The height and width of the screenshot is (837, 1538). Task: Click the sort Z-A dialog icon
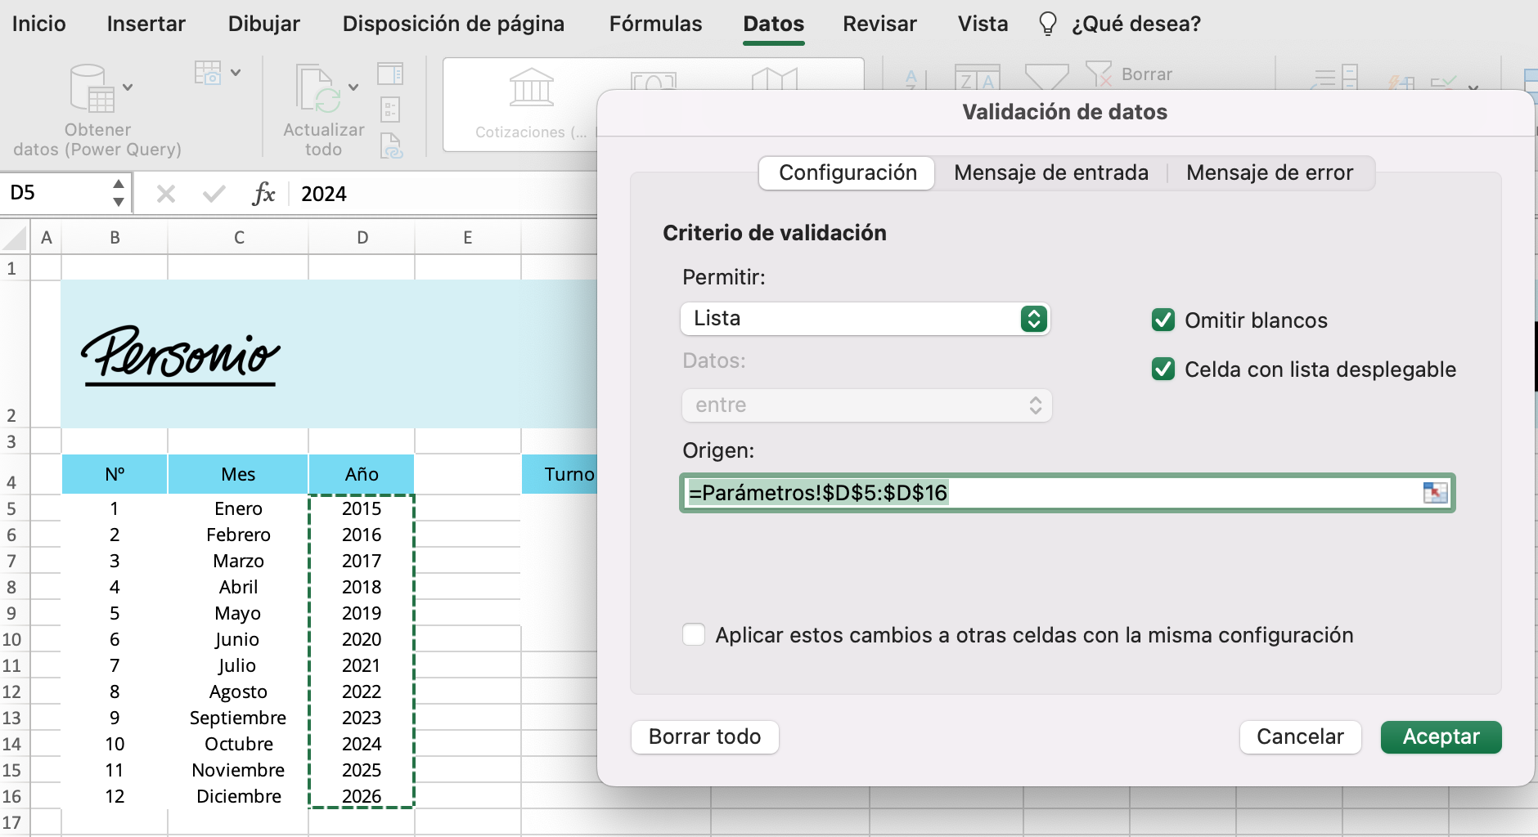tap(978, 77)
